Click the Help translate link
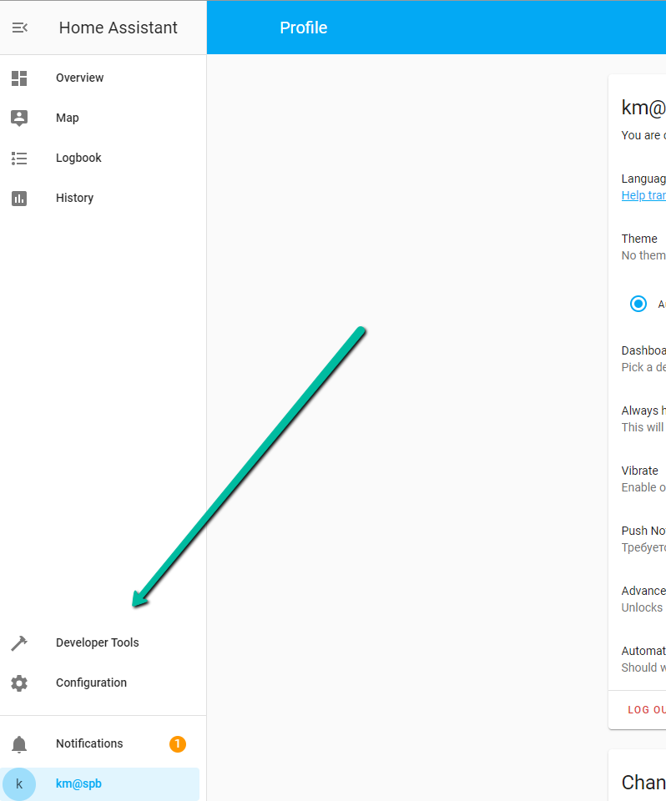 643,195
